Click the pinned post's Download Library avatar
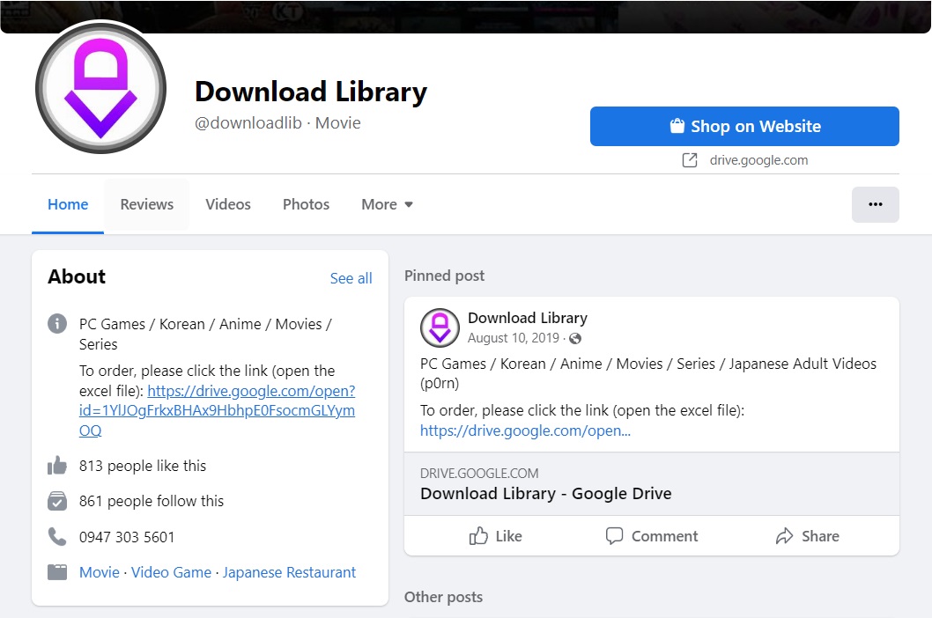 pos(440,327)
